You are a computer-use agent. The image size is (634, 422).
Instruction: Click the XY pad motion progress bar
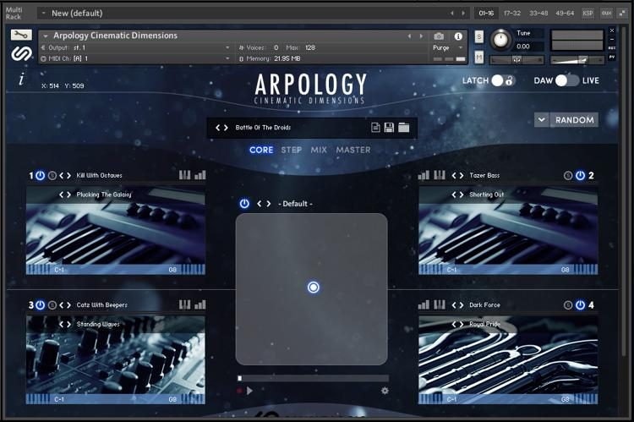coord(313,378)
